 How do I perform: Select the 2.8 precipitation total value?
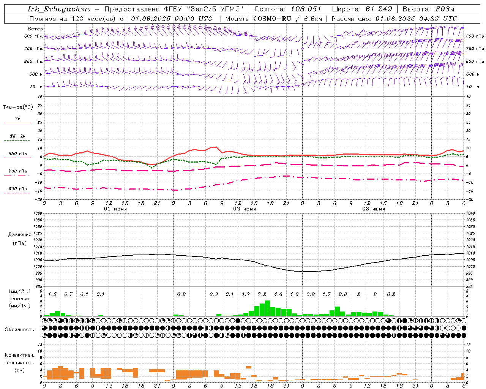[x=343, y=294]
